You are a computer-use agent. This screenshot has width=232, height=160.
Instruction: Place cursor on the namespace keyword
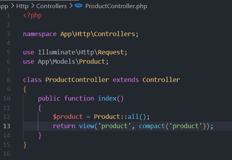(40, 34)
